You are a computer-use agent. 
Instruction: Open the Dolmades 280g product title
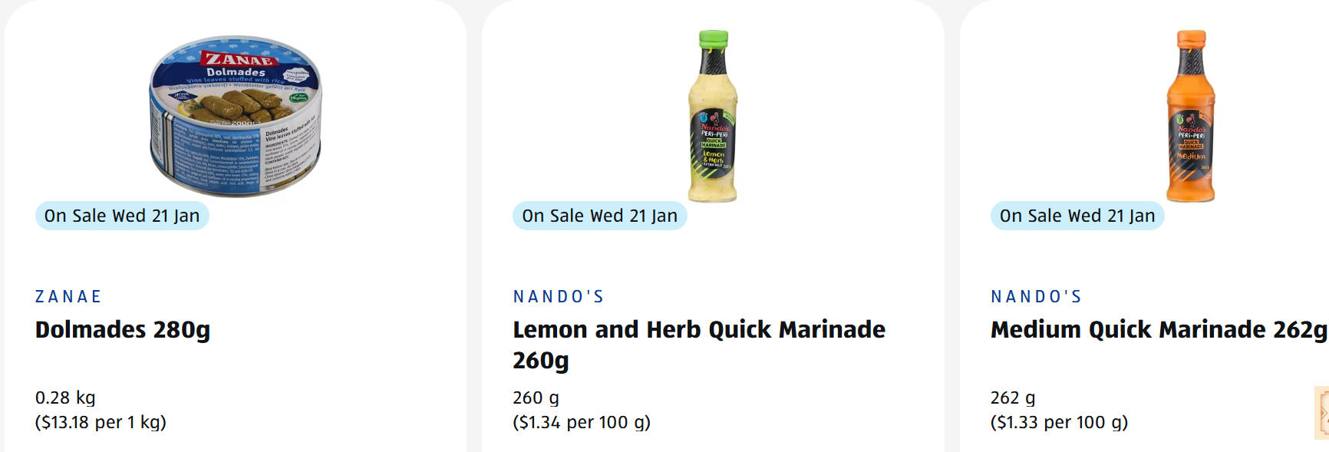click(123, 329)
